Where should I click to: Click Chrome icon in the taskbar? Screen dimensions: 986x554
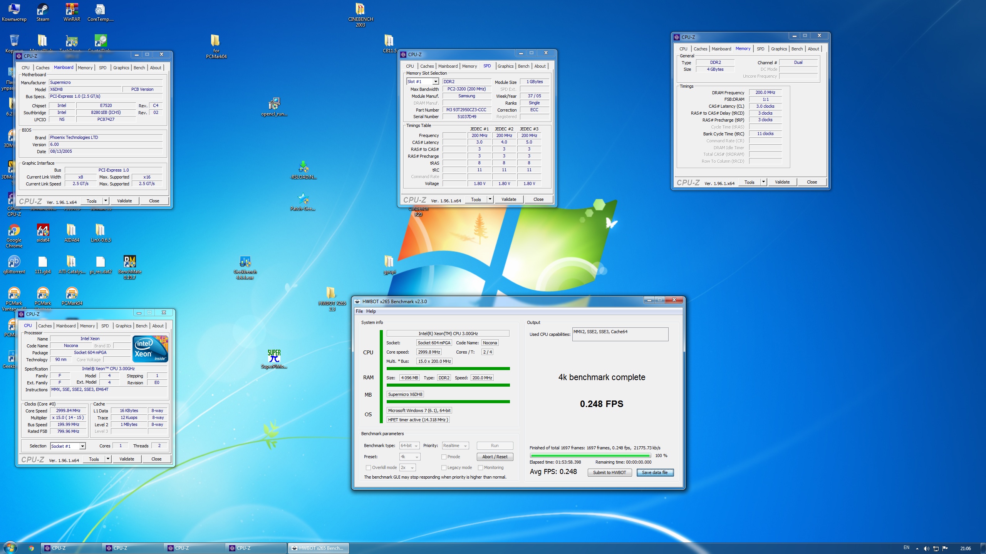[31, 548]
